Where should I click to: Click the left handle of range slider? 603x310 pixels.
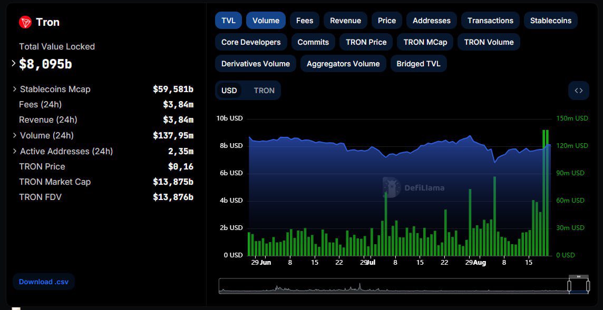click(x=570, y=286)
